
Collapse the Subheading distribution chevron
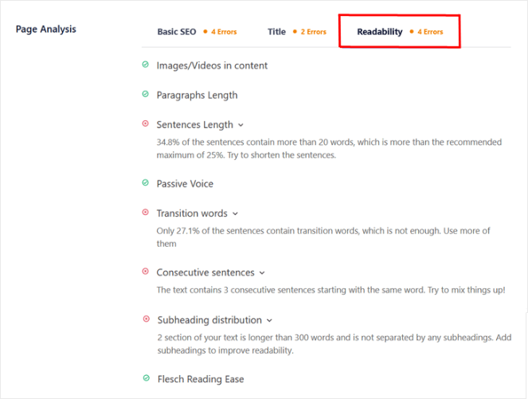point(269,320)
